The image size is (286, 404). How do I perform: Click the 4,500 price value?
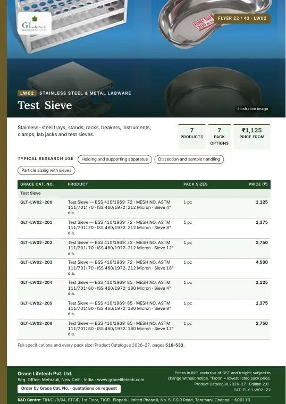tap(262, 262)
